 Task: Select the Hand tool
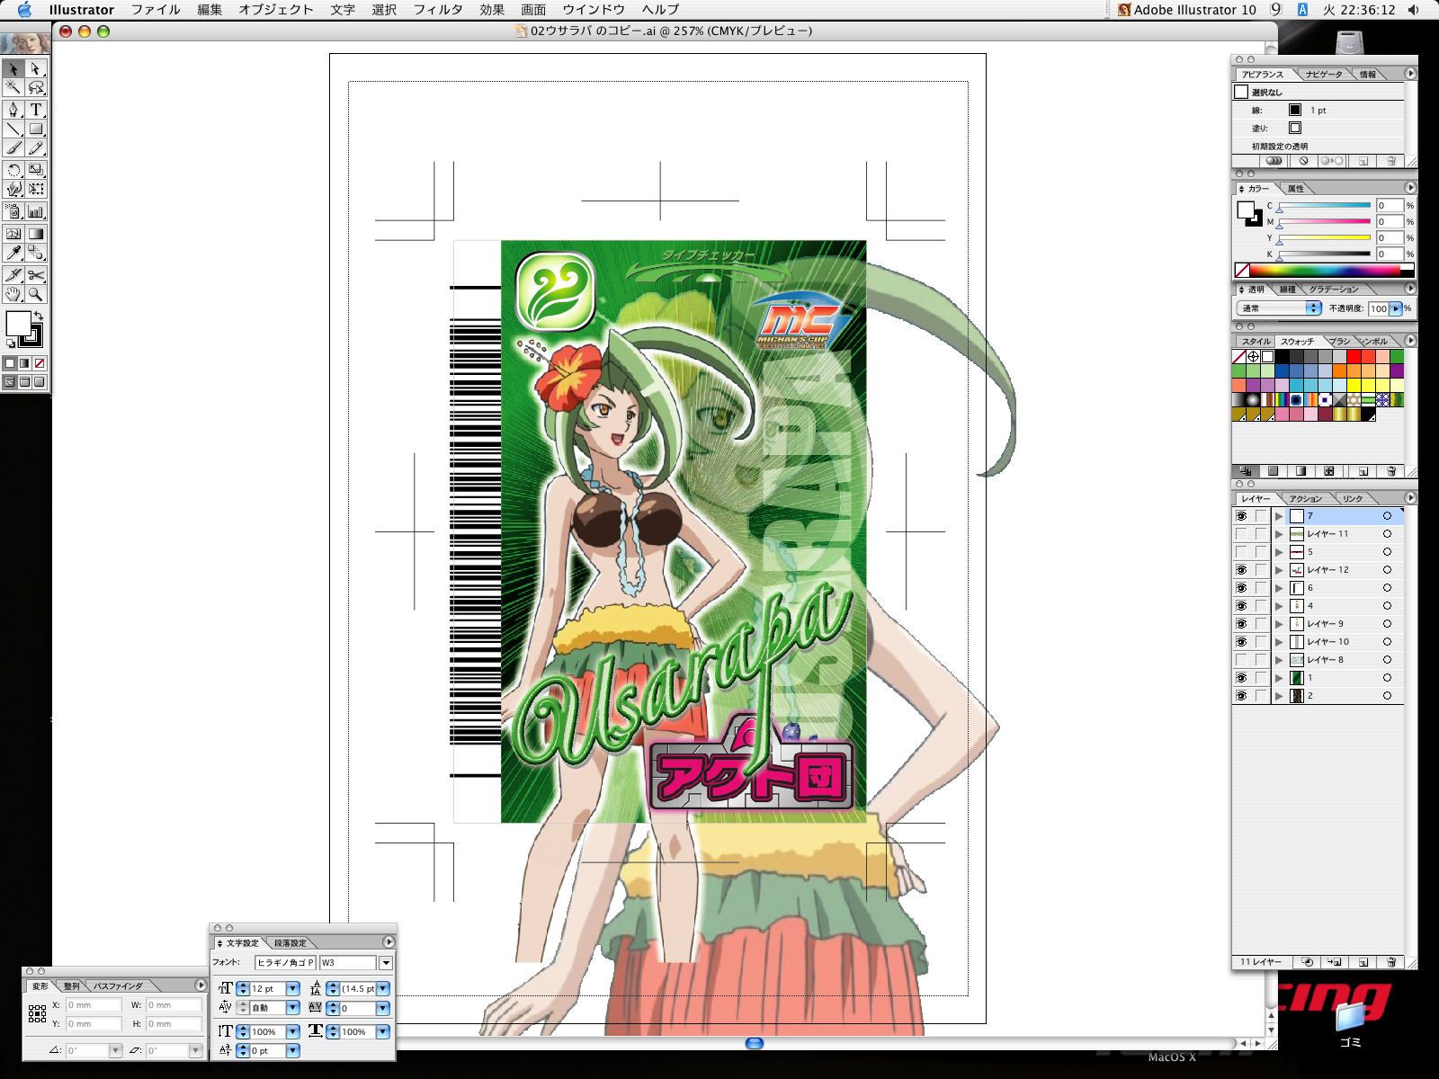click(x=13, y=294)
